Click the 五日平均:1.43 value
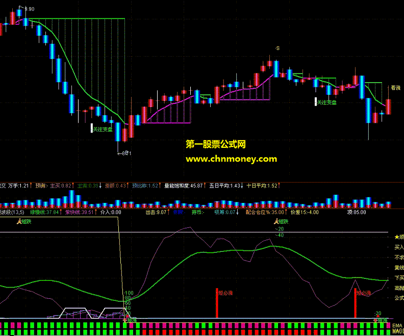 point(224,186)
